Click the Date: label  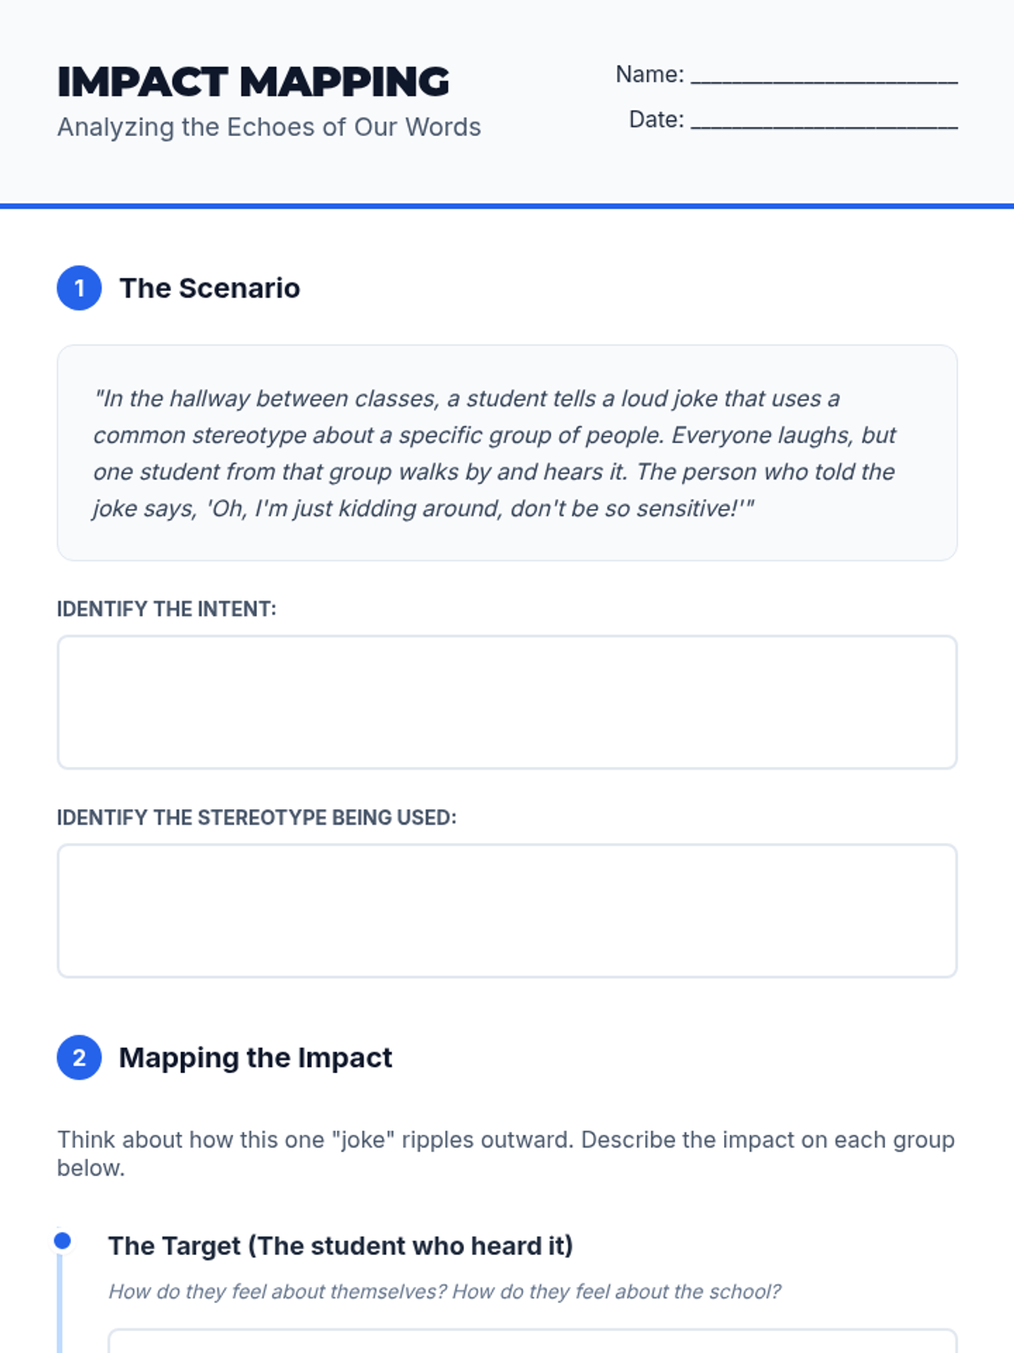pyautogui.click(x=656, y=119)
